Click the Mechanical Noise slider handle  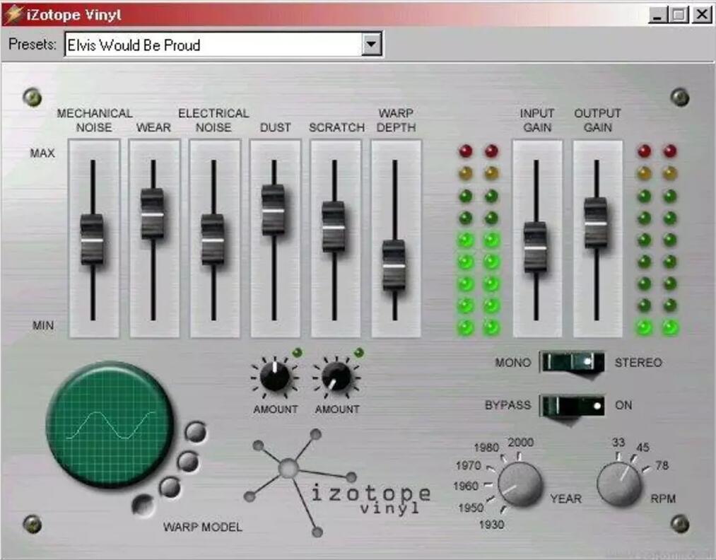pyautogui.click(x=92, y=240)
